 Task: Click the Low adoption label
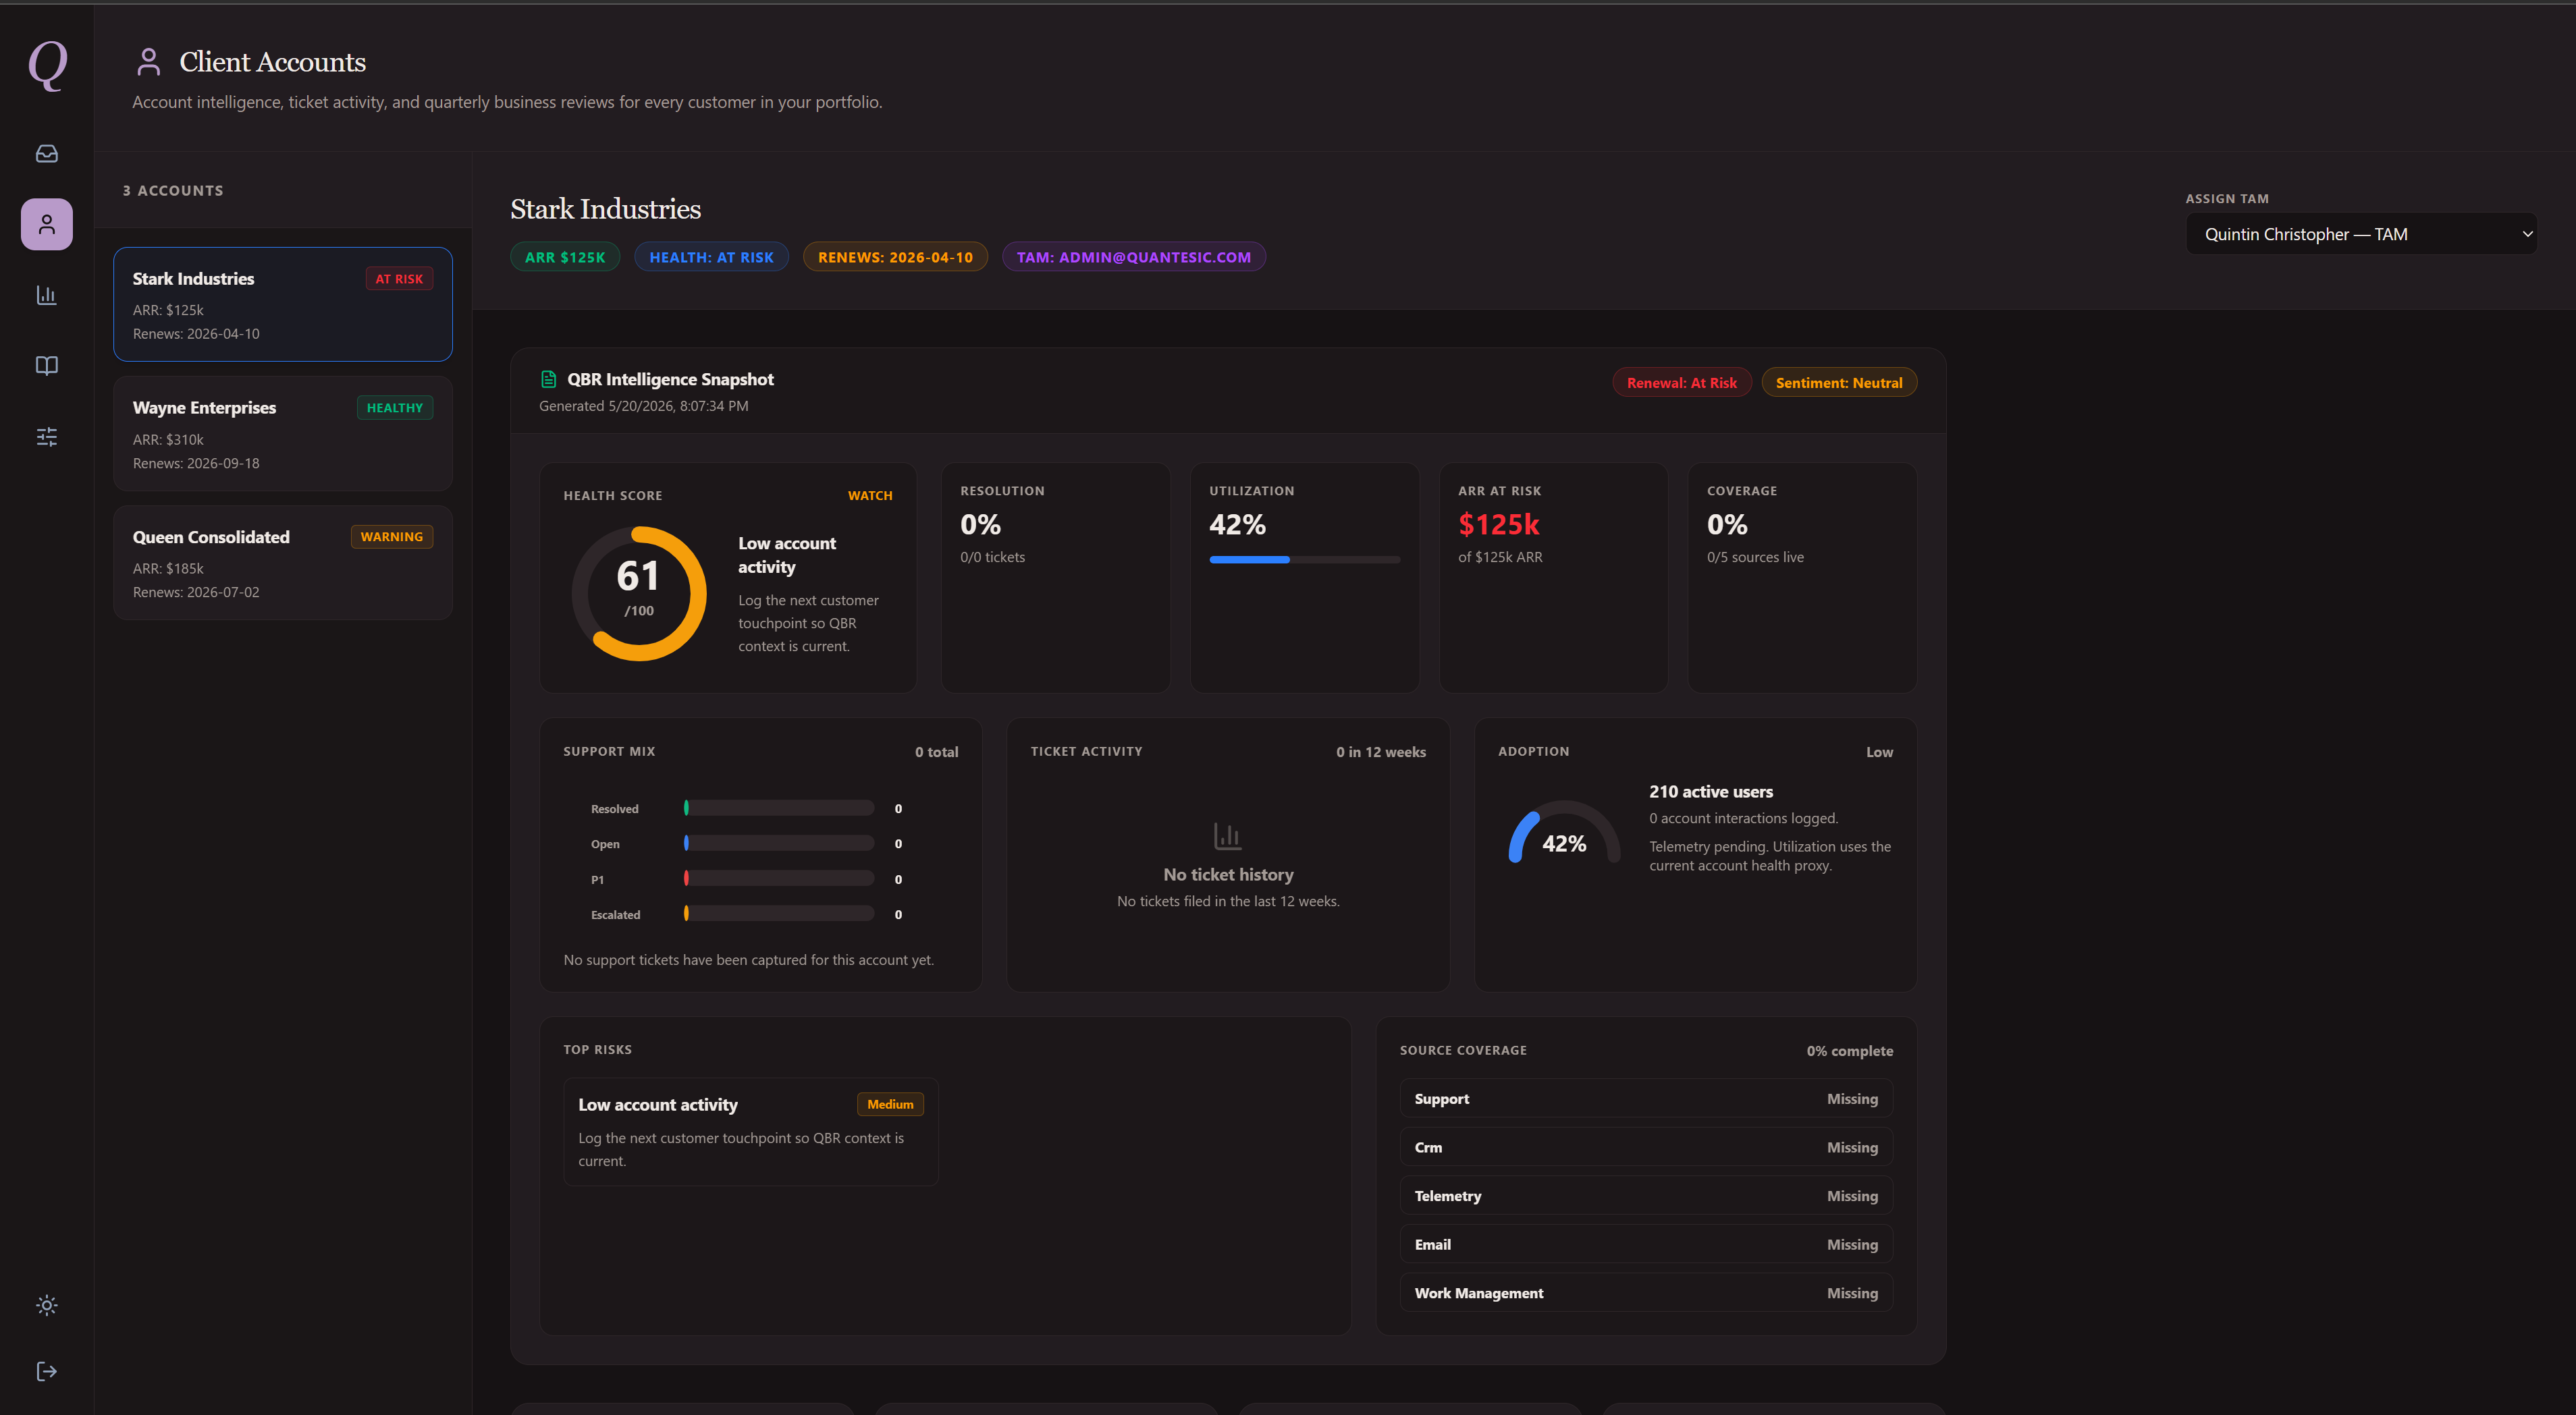1879,752
